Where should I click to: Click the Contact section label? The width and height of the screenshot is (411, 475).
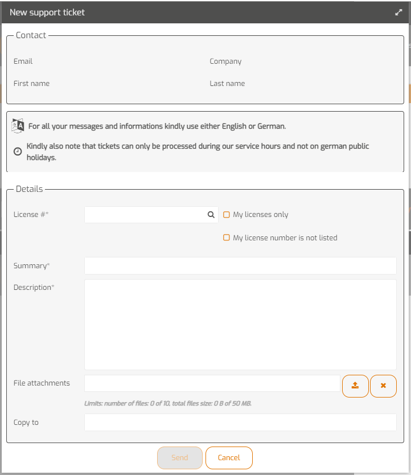pos(30,35)
